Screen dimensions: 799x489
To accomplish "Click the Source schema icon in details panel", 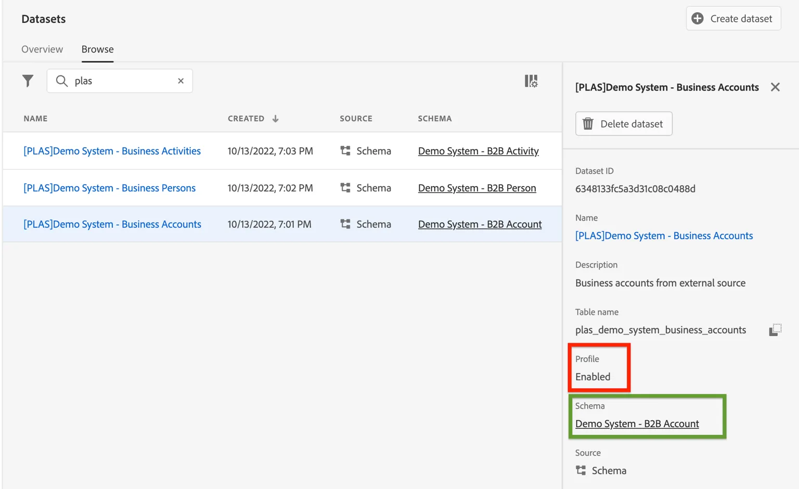I will [x=581, y=471].
